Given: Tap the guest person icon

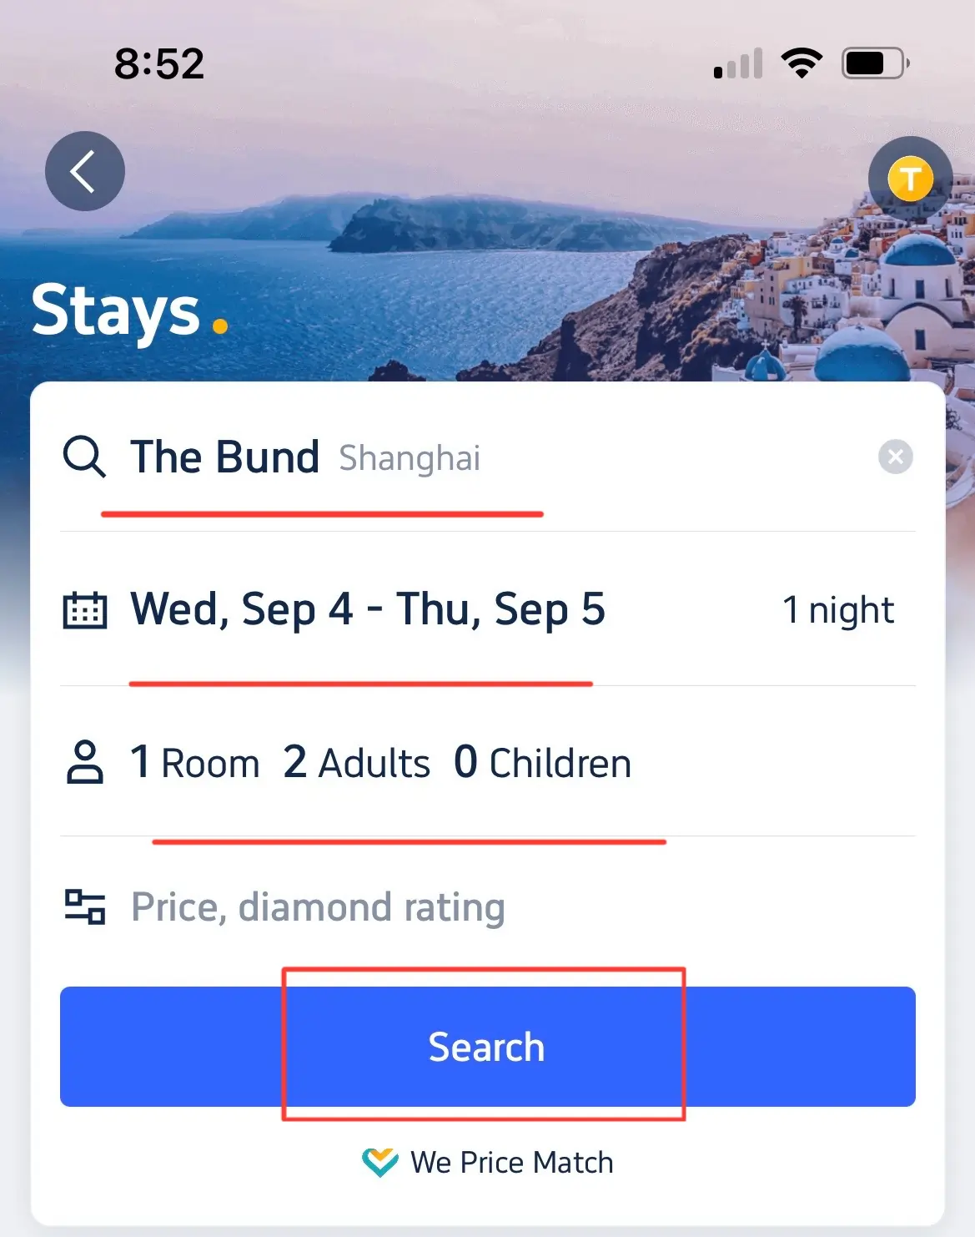Looking at the screenshot, I should click(84, 761).
